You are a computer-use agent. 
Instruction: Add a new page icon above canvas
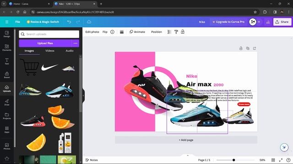tap(255, 48)
